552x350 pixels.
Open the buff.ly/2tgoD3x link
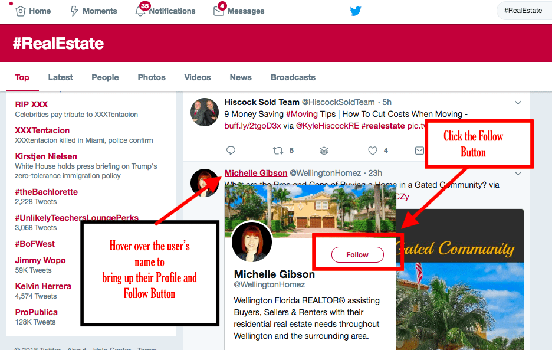coord(253,126)
